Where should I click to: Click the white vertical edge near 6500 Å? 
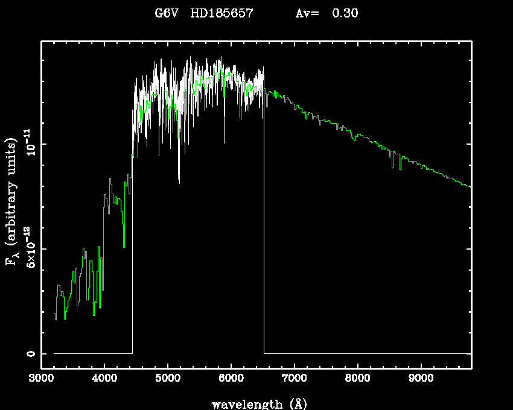(x=264, y=229)
